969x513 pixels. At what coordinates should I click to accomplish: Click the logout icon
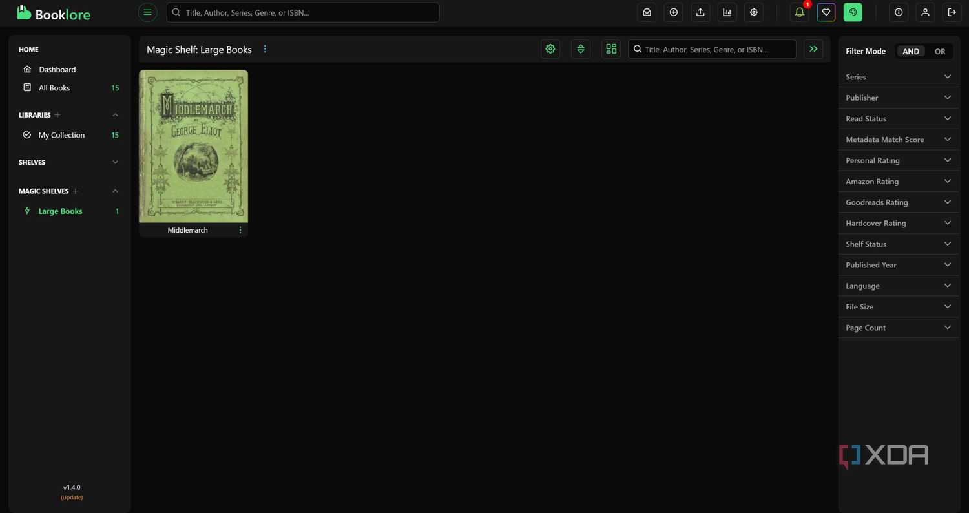[x=952, y=12]
